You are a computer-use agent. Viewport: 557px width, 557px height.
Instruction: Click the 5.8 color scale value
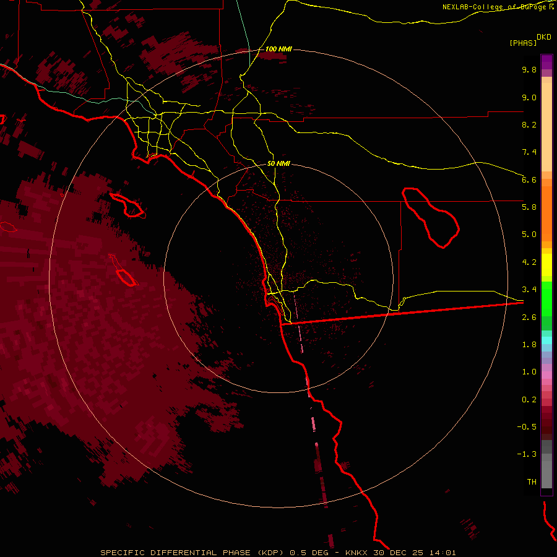(529, 207)
